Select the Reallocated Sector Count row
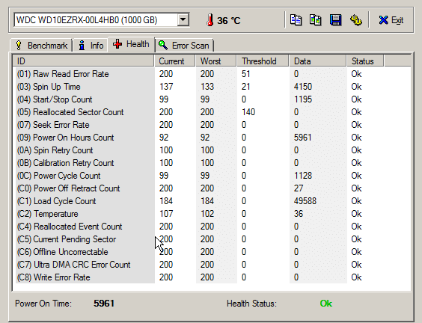This screenshot has width=422, height=323. [212, 112]
